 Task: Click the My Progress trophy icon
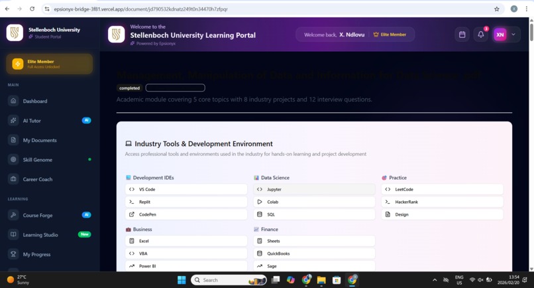click(x=13, y=254)
